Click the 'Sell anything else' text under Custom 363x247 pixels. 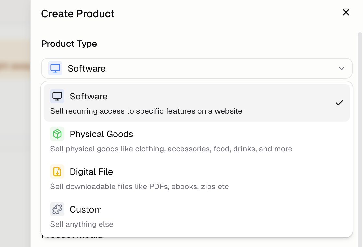82,224
